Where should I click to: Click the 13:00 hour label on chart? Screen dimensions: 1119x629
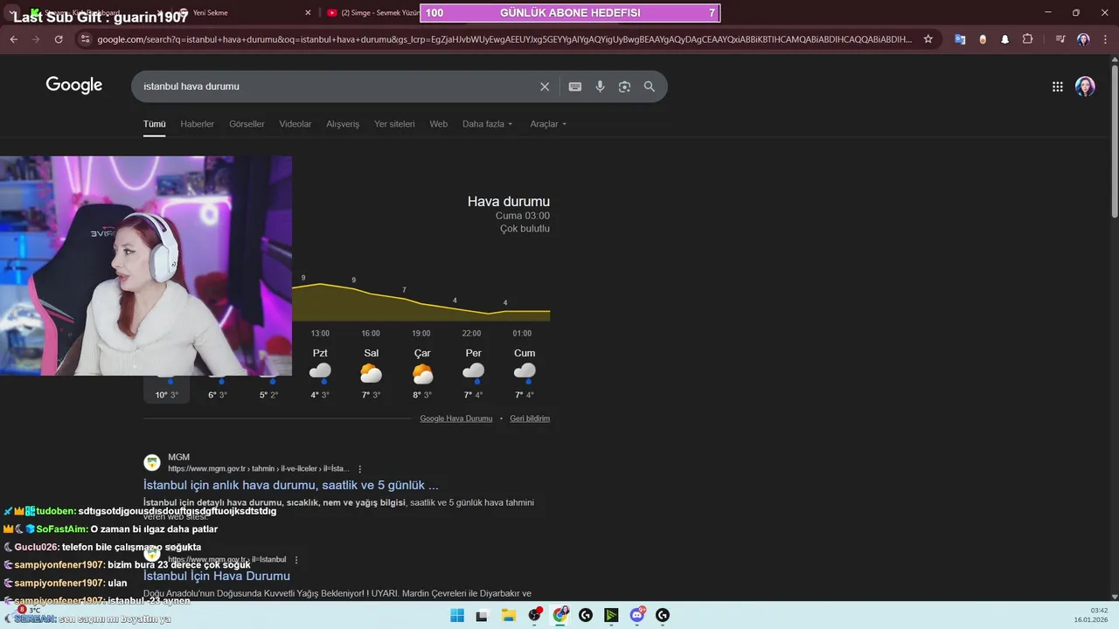coord(320,334)
